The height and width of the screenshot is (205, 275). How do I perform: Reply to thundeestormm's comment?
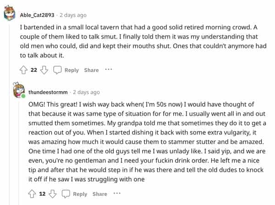(x=74, y=194)
